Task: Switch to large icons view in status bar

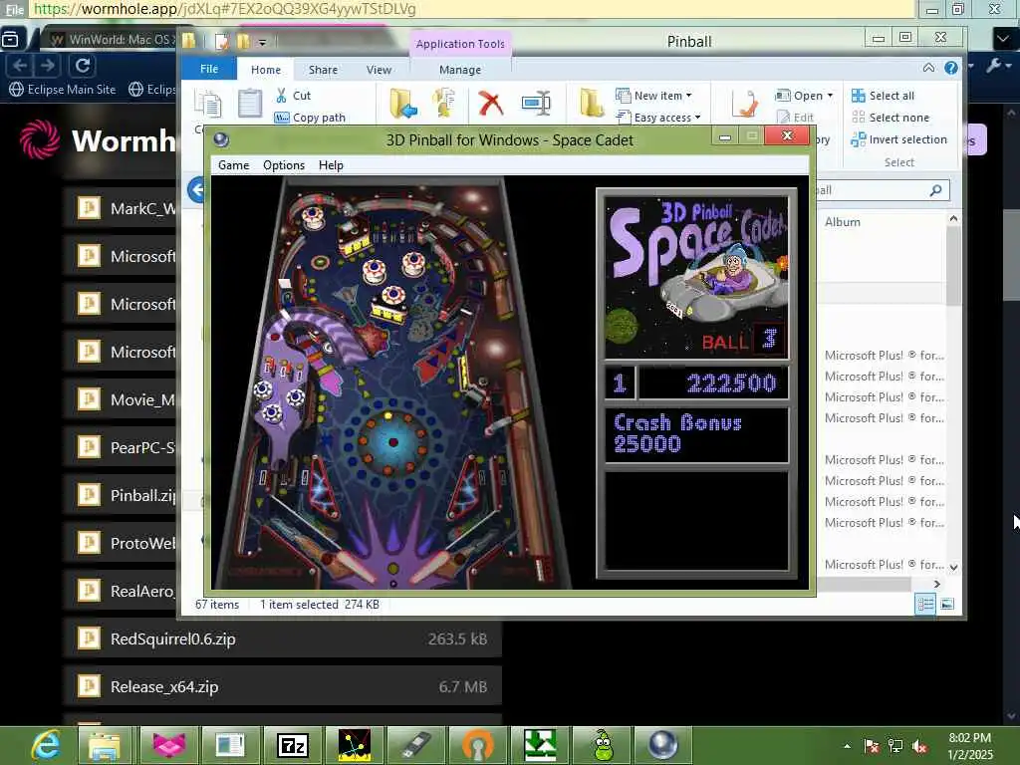Action: point(947,605)
